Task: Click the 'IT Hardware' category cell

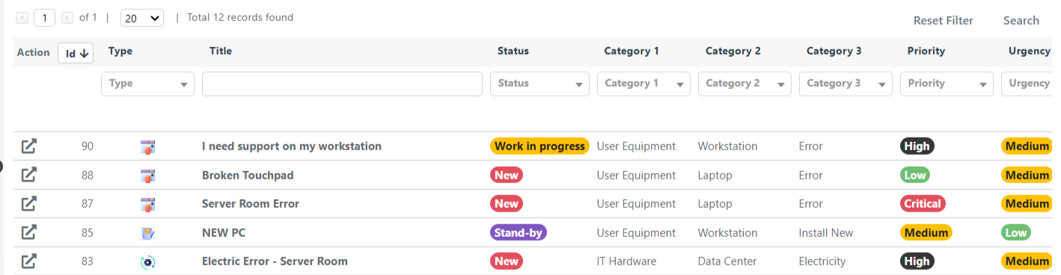Action: [626, 262]
